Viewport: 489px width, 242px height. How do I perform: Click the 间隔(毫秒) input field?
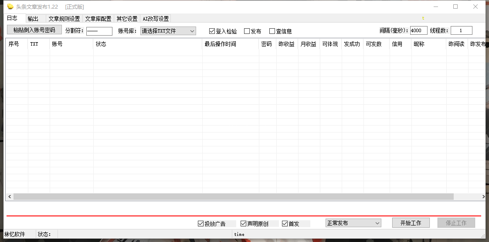(x=418, y=30)
